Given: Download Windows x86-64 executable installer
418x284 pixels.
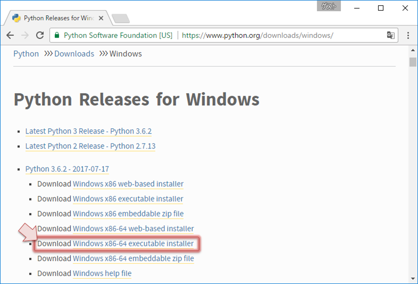Looking at the screenshot, I should 133,244.
